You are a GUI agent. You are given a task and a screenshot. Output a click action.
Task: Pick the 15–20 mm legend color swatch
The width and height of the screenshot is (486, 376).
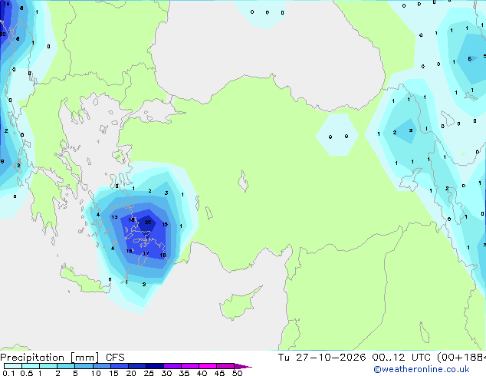click(x=120, y=366)
